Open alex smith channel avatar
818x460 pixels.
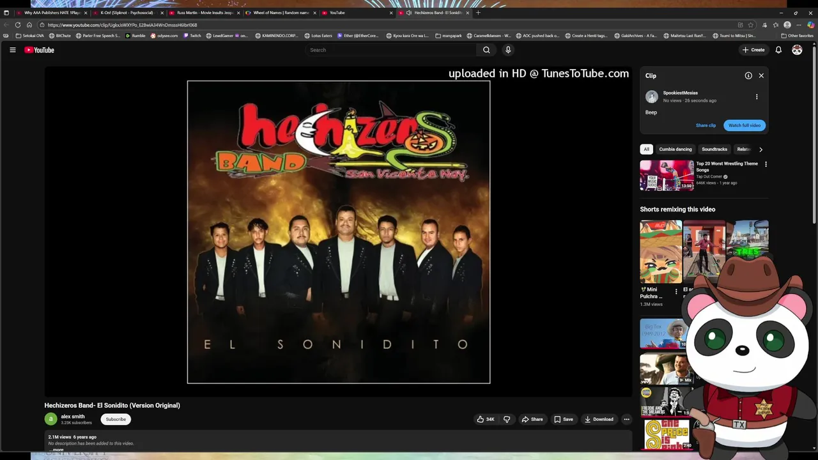(x=50, y=419)
